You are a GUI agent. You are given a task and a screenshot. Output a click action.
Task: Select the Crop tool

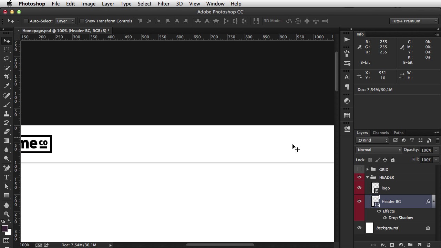(x=7, y=77)
